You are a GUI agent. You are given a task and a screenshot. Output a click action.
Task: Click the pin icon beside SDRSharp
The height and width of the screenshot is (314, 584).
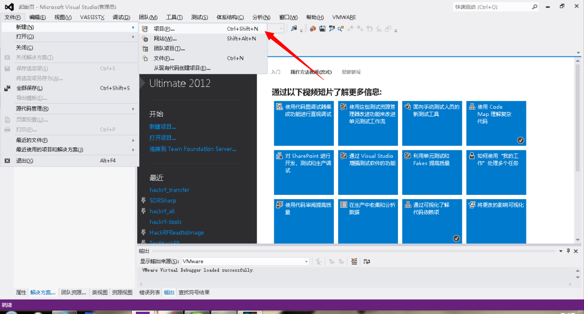point(144,200)
